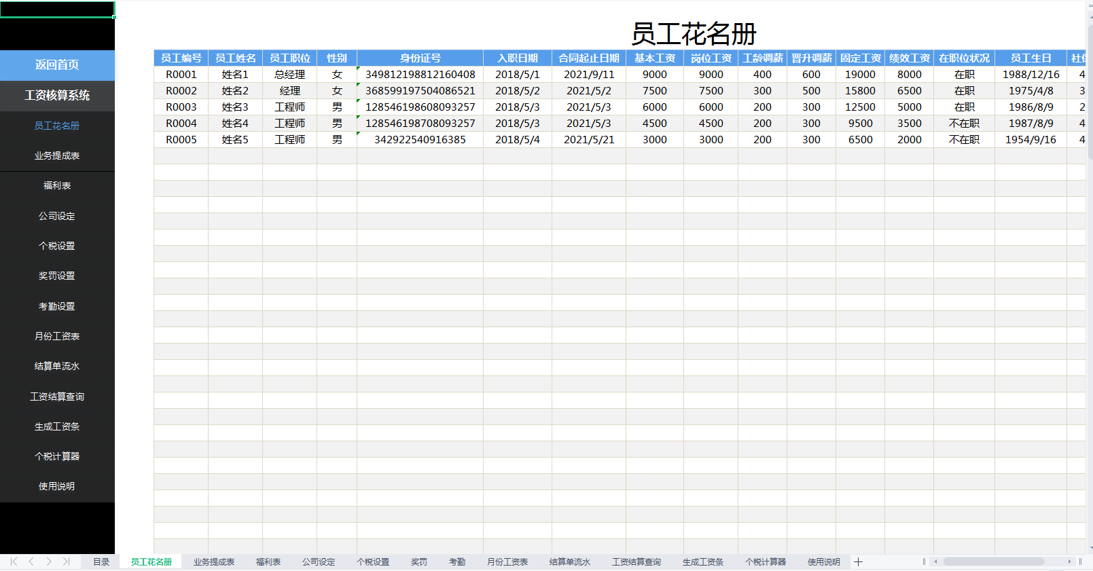Open 个税计算器 in the left sidebar

click(x=57, y=456)
